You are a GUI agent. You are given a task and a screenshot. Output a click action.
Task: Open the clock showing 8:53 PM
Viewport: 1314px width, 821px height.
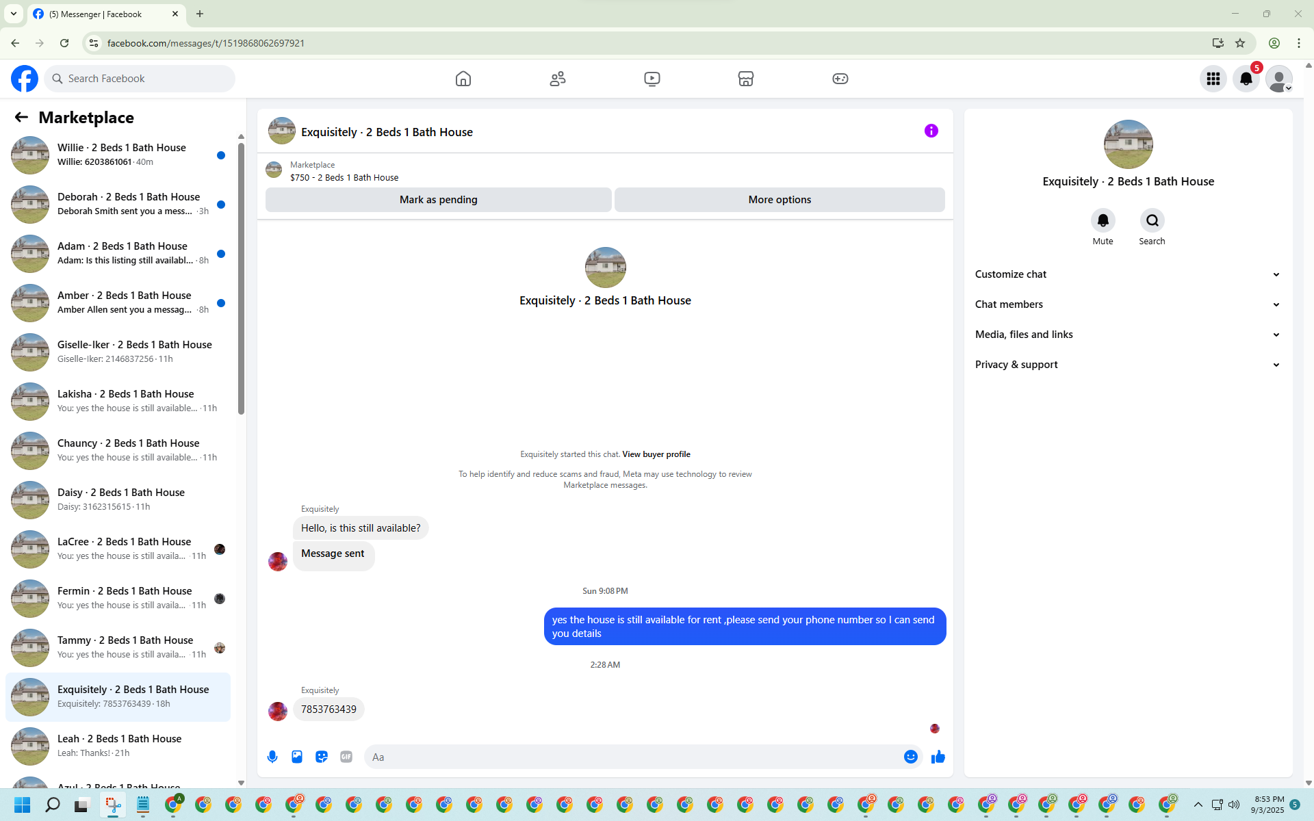click(1268, 805)
